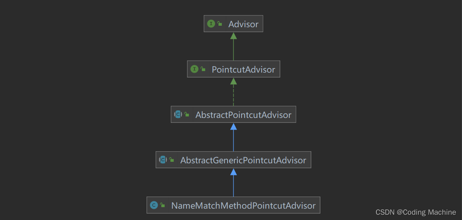Select the AbstractPointcutAdvisor diagram node
The image size is (462, 220).
click(x=233, y=115)
